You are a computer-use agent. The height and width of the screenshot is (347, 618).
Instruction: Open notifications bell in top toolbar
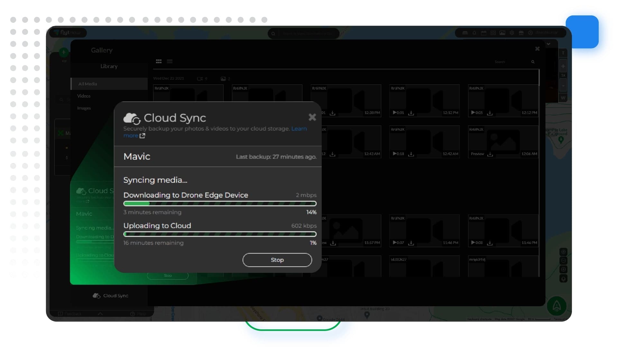[474, 33]
